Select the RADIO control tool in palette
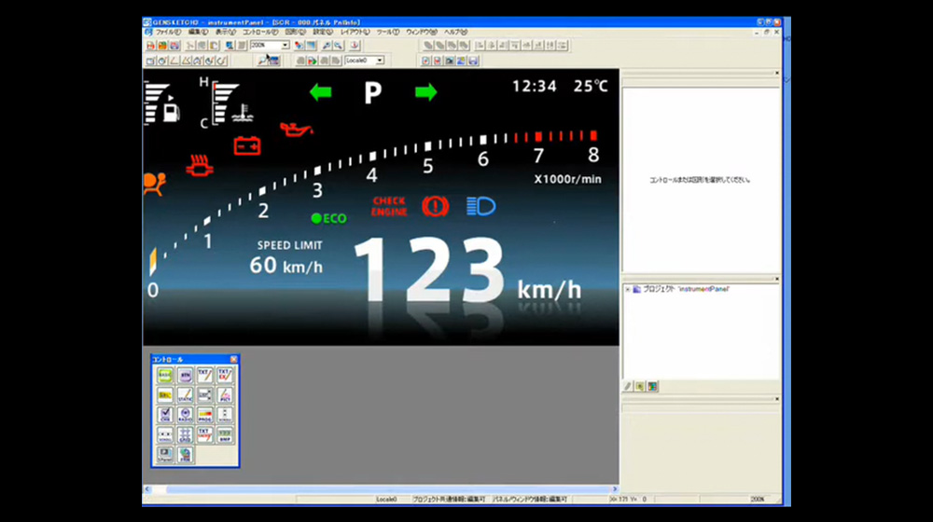 [185, 416]
